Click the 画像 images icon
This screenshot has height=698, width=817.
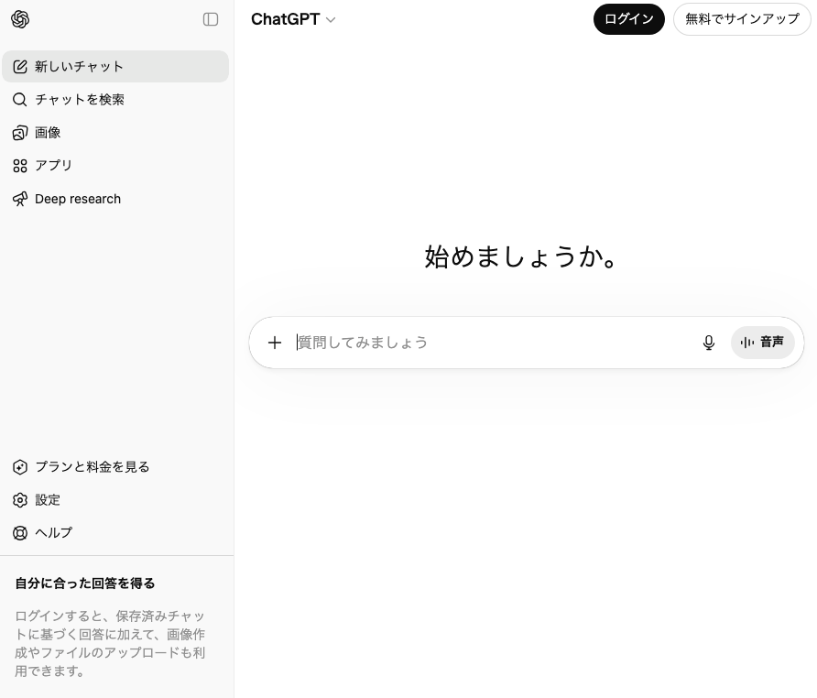tap(20, 133)
